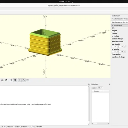Toggle the Show Axes icon
128x128 pixels.
[x=20, y=80]
